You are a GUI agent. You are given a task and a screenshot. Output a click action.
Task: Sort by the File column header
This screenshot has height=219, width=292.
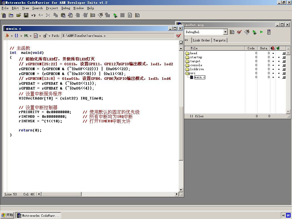214,48
